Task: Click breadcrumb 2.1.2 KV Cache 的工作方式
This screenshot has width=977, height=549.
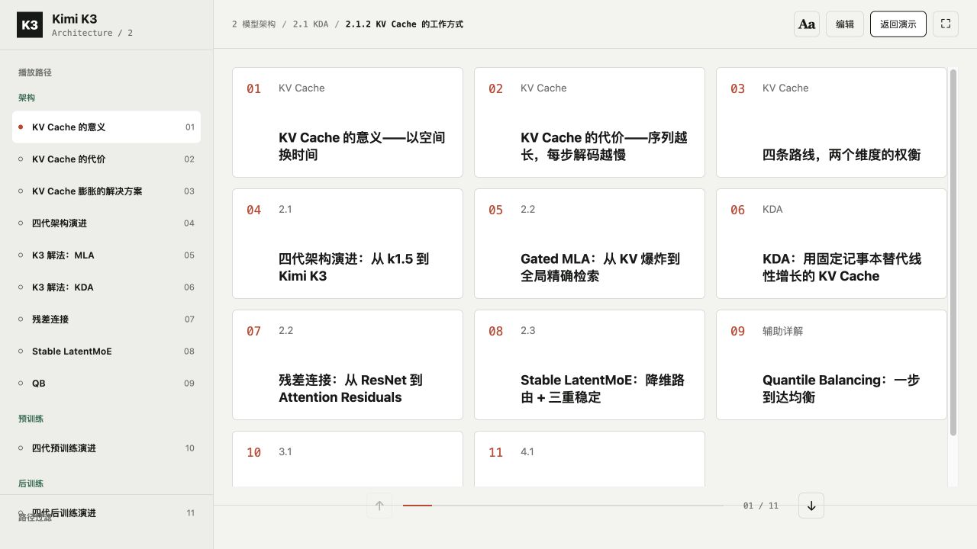Action: 405,24
